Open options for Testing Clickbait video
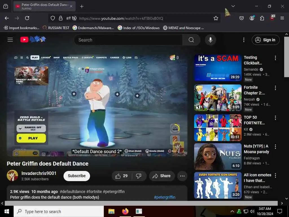 275,58
